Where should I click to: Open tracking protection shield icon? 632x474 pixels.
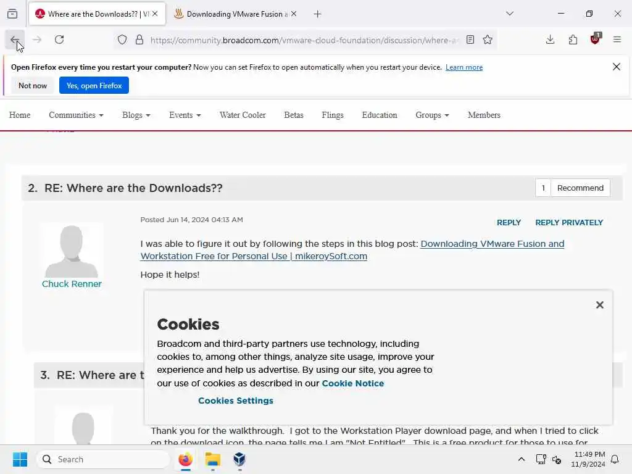122,40
